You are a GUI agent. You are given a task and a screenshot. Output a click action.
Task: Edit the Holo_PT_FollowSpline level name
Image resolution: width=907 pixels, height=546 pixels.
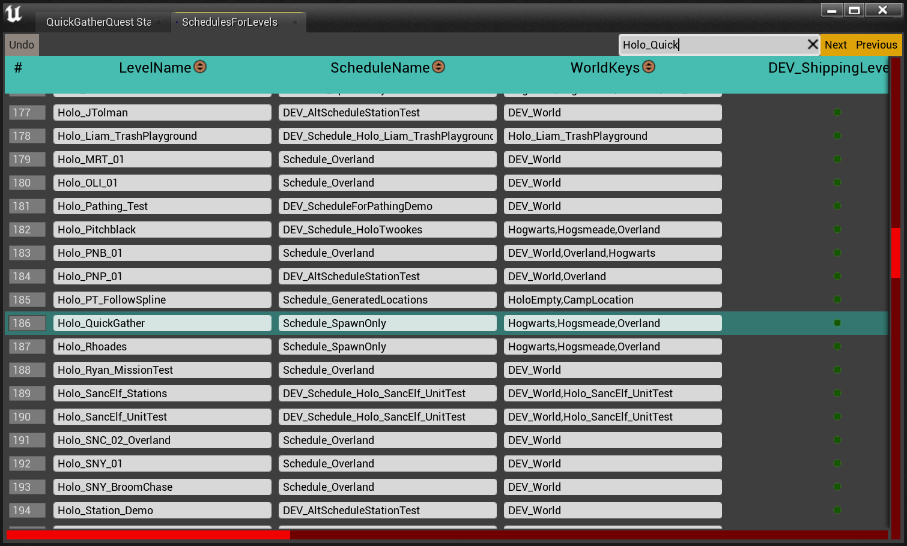point(162,299)
